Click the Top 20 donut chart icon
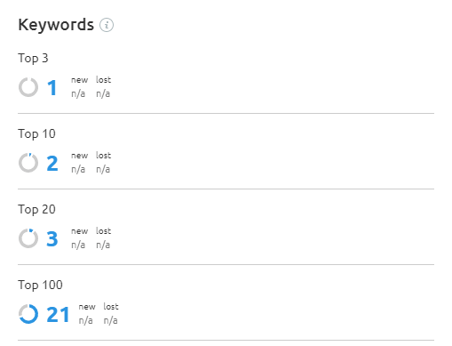 pos(28,238)
